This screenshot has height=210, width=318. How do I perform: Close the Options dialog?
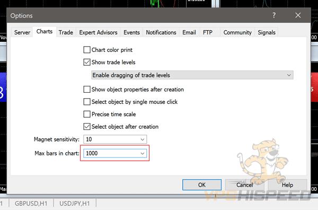[x=298, y=15]
